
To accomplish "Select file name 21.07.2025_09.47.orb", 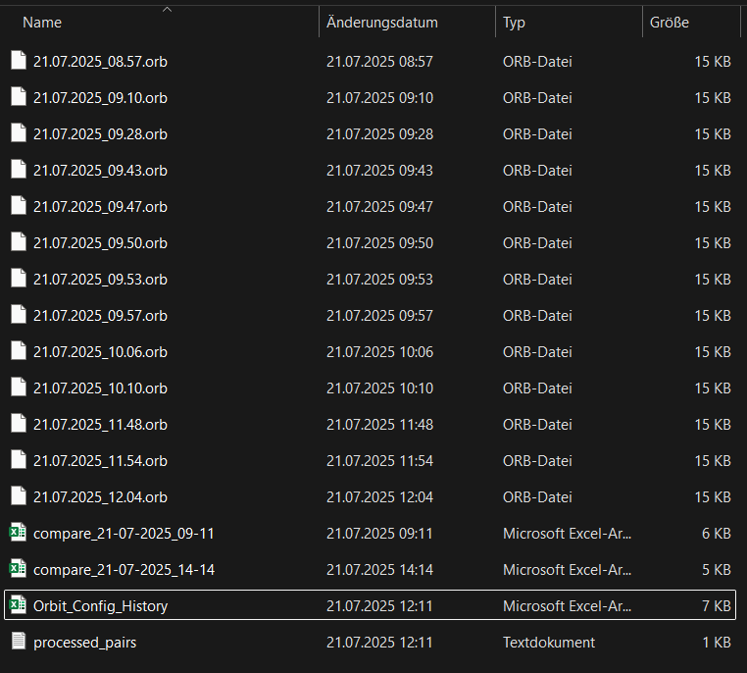I will click(x=101, y=206).
